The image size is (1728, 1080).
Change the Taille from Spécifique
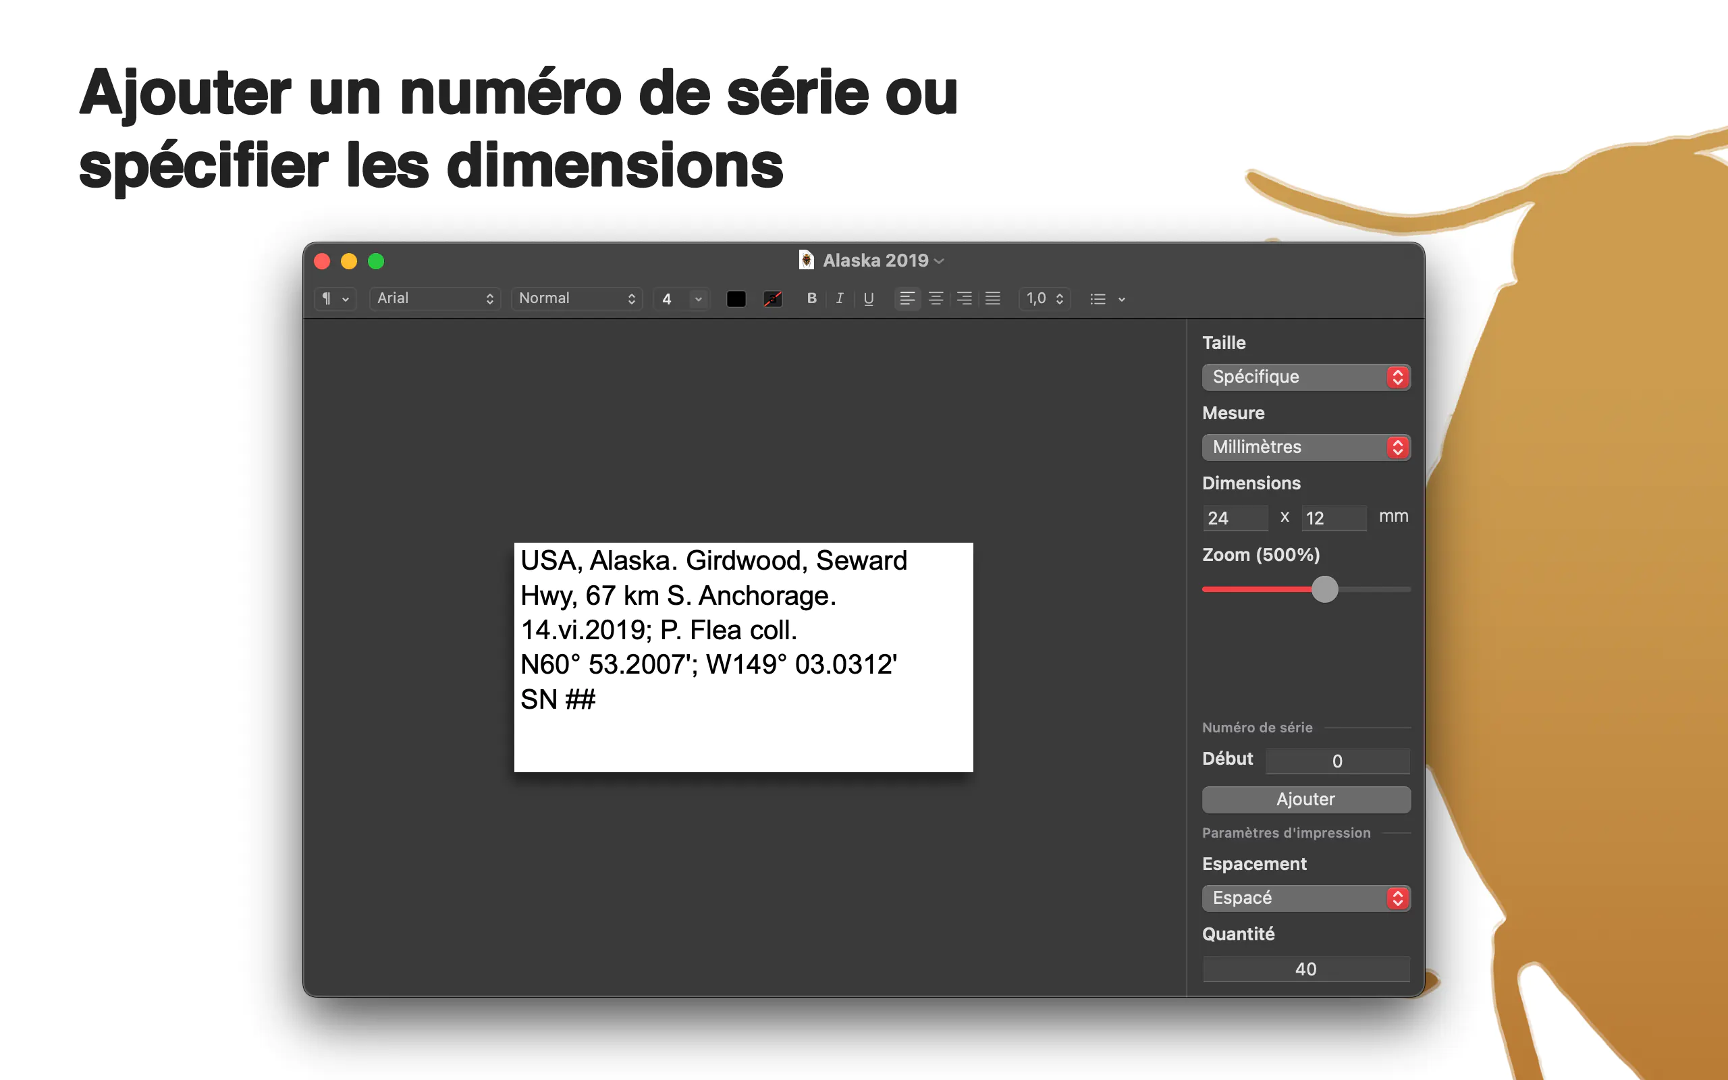pyautogui.click(x=1306, y=377)
